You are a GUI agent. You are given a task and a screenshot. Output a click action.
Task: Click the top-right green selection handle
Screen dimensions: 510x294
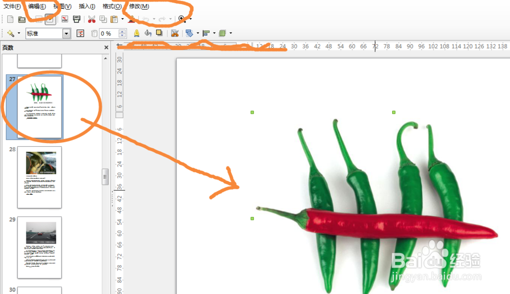[394, 113]
